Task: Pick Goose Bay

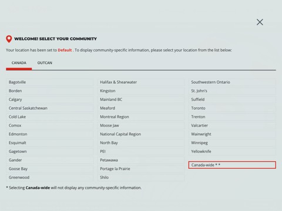Action: tap(50, 169)
